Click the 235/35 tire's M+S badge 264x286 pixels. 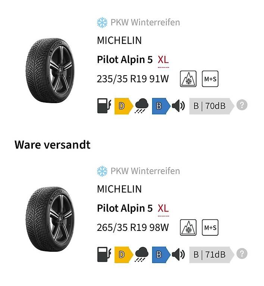point(210,79)
